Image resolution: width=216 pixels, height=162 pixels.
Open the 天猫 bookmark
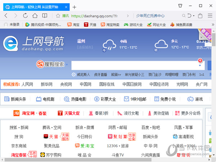(x=90, y=24)
